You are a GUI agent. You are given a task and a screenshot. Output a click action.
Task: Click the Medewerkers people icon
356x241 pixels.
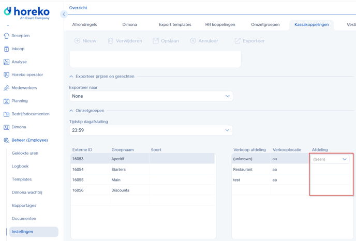[x=6, y=88]
